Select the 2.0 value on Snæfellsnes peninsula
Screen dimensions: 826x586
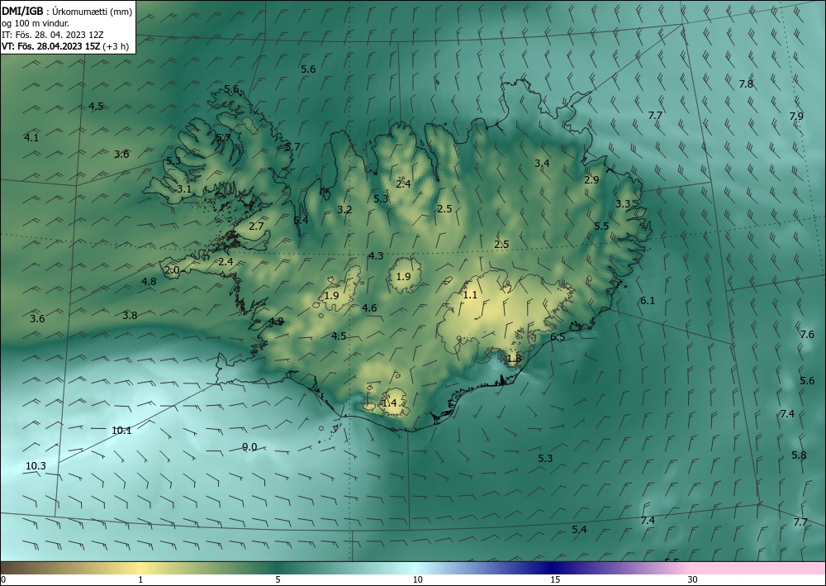tap(173, 270)
